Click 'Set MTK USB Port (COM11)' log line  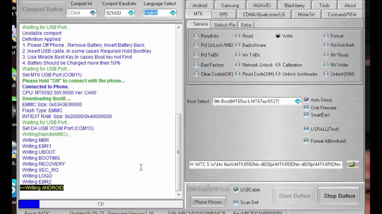[x=52, y=75]
